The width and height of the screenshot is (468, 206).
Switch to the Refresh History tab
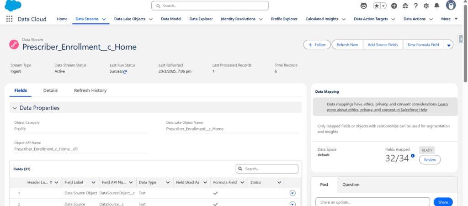90,90
